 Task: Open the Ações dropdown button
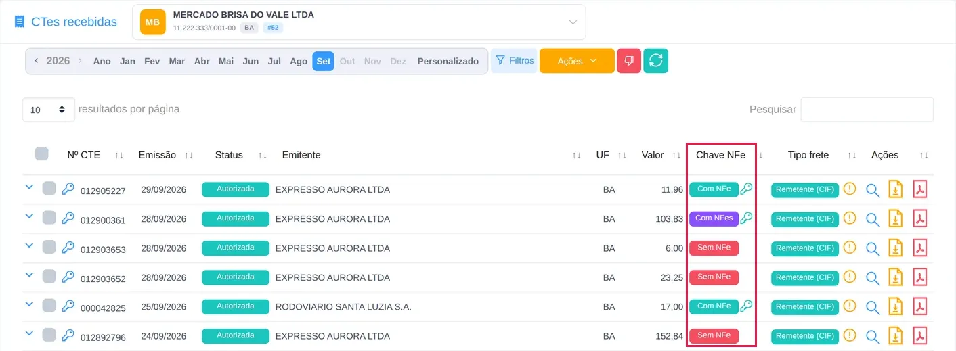577,61
